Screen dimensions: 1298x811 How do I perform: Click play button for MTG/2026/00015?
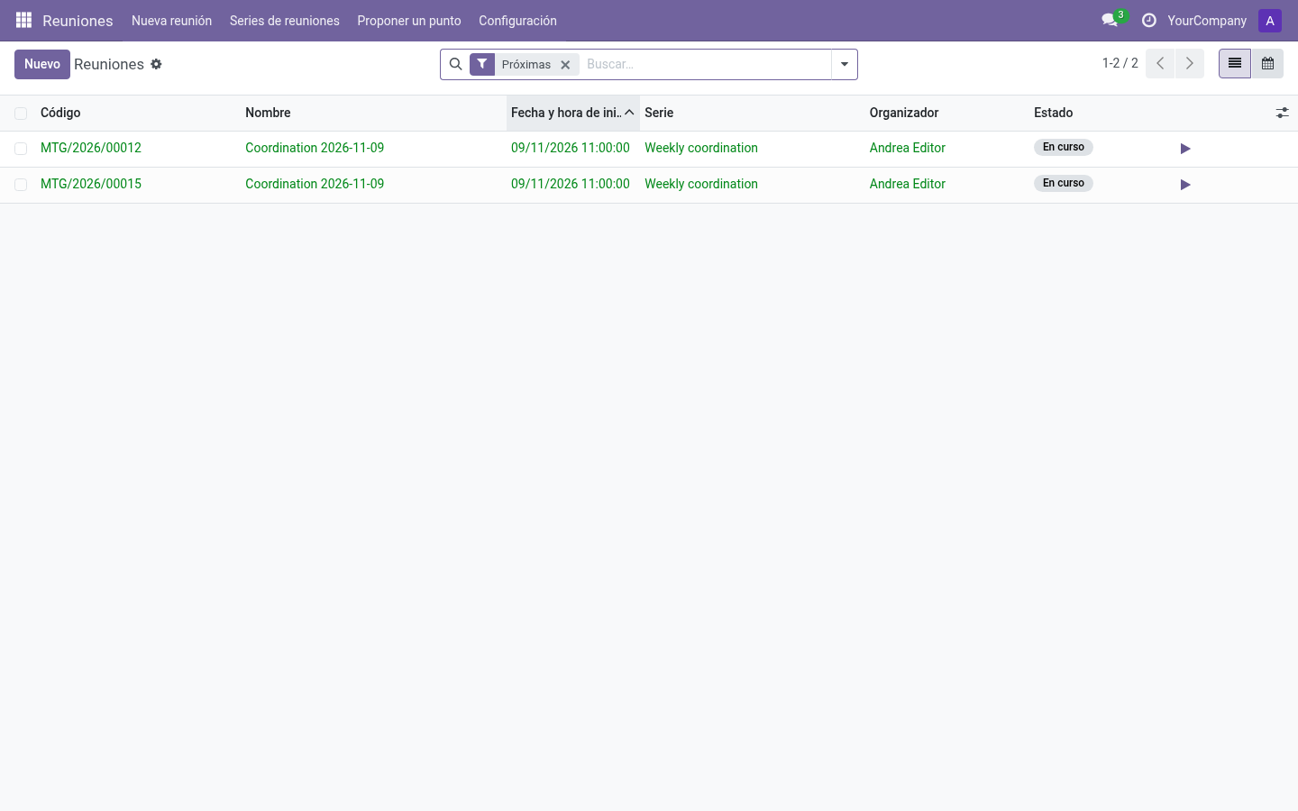[1185, 185]
